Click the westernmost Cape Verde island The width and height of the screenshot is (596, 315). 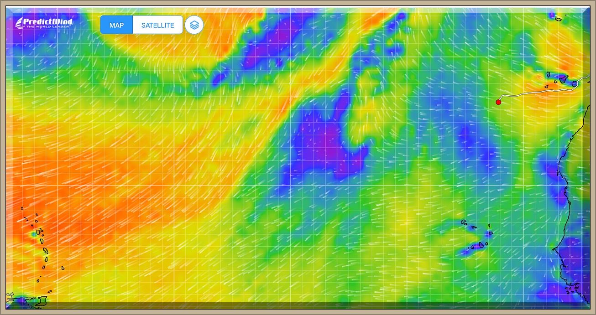(x=463, y=222)
